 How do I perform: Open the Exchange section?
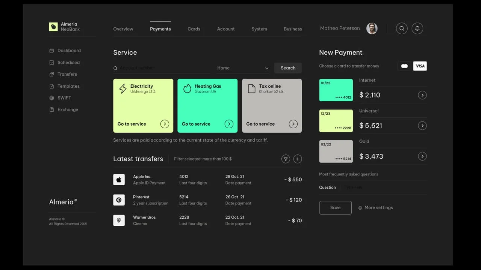coord(68,109)
